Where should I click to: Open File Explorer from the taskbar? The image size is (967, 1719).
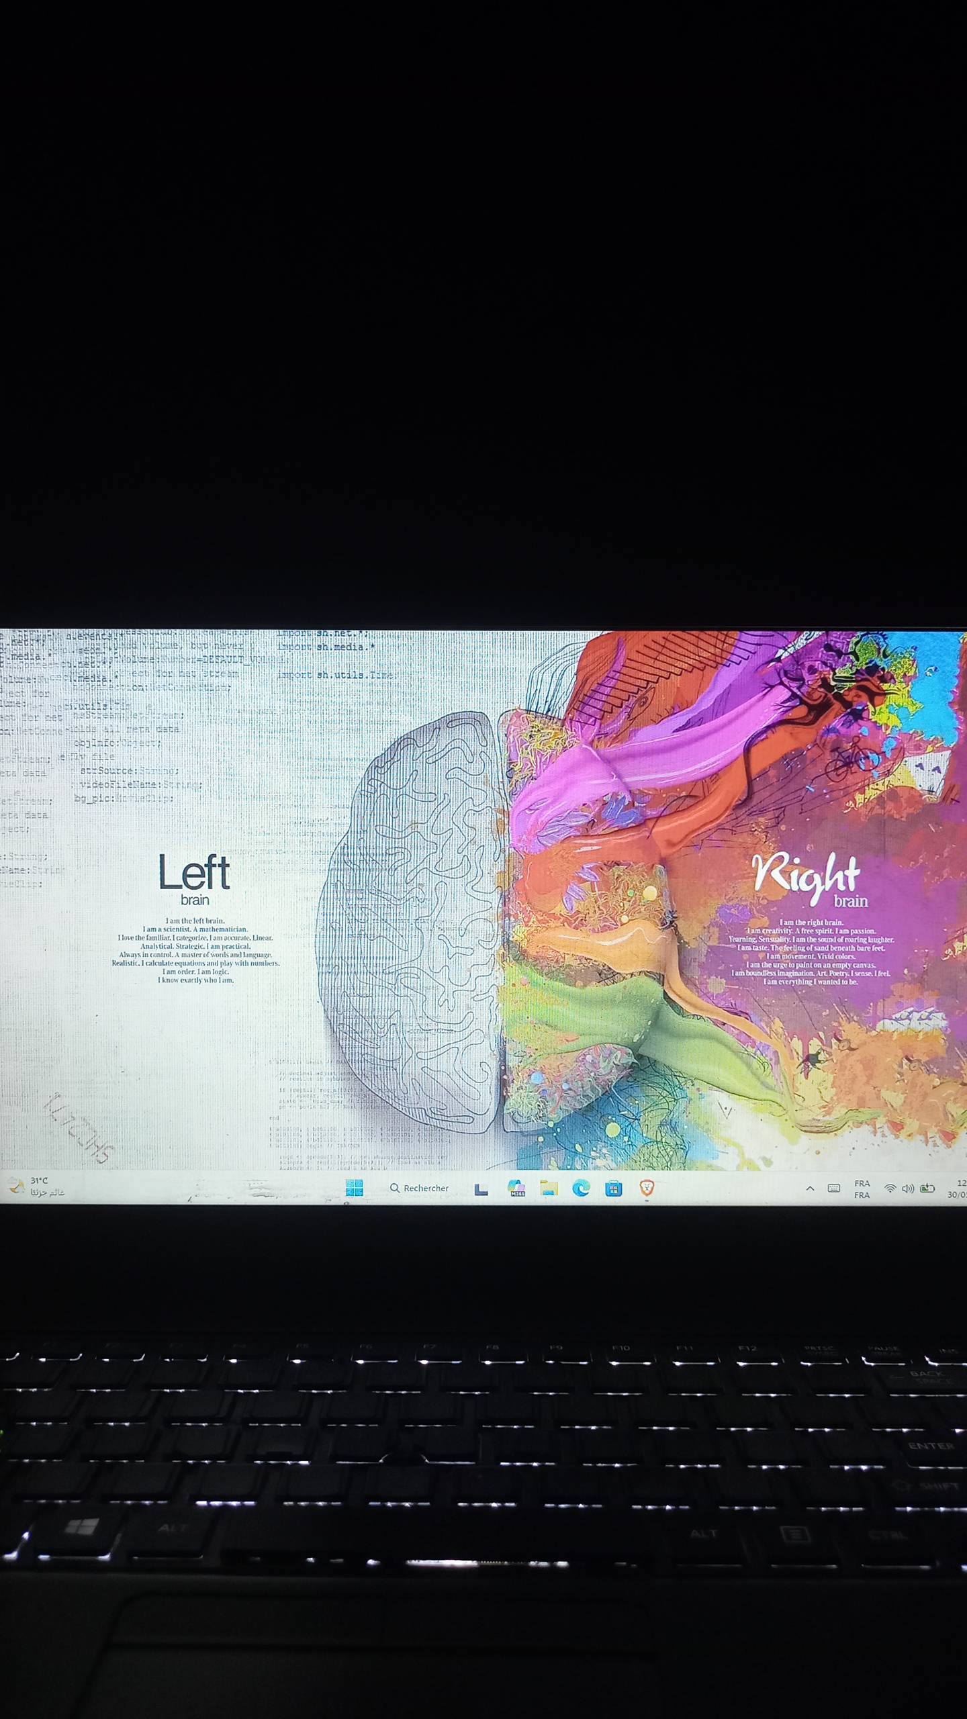[549, 1188]
